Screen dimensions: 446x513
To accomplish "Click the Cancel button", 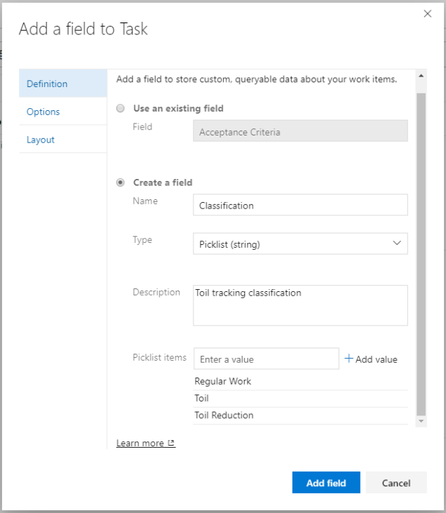I will click(396, 483).
